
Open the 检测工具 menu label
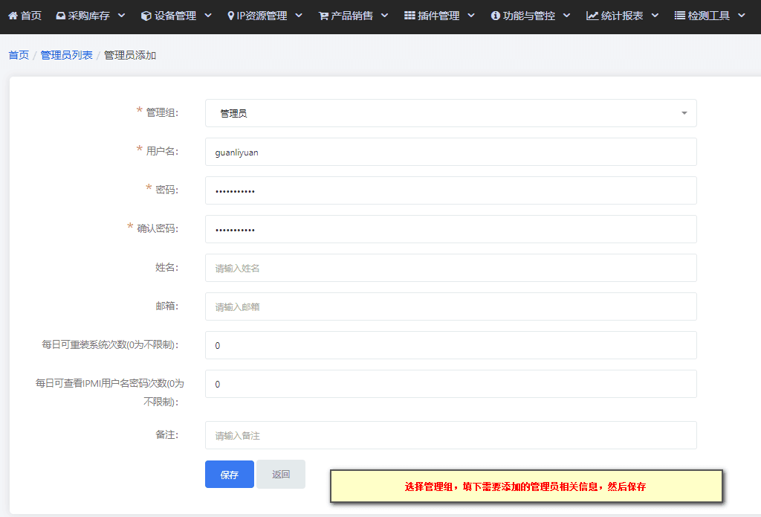[708, 16]
